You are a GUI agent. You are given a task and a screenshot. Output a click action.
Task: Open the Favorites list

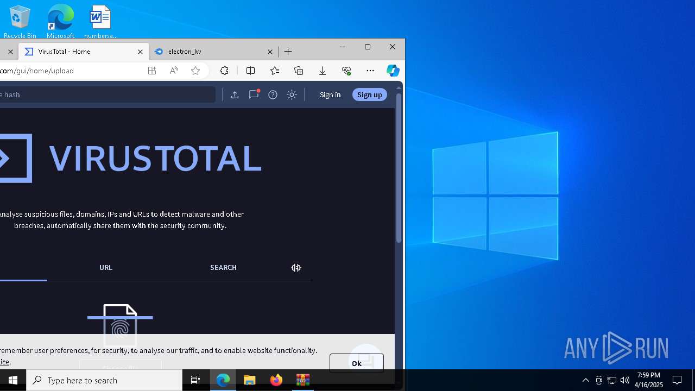tap(275, 71)
